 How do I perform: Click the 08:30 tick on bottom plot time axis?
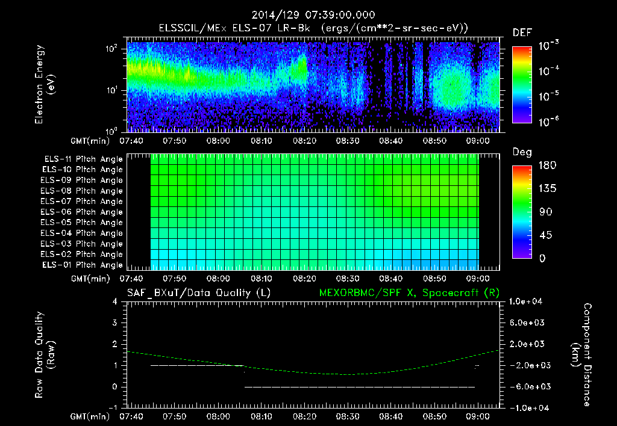348,416
